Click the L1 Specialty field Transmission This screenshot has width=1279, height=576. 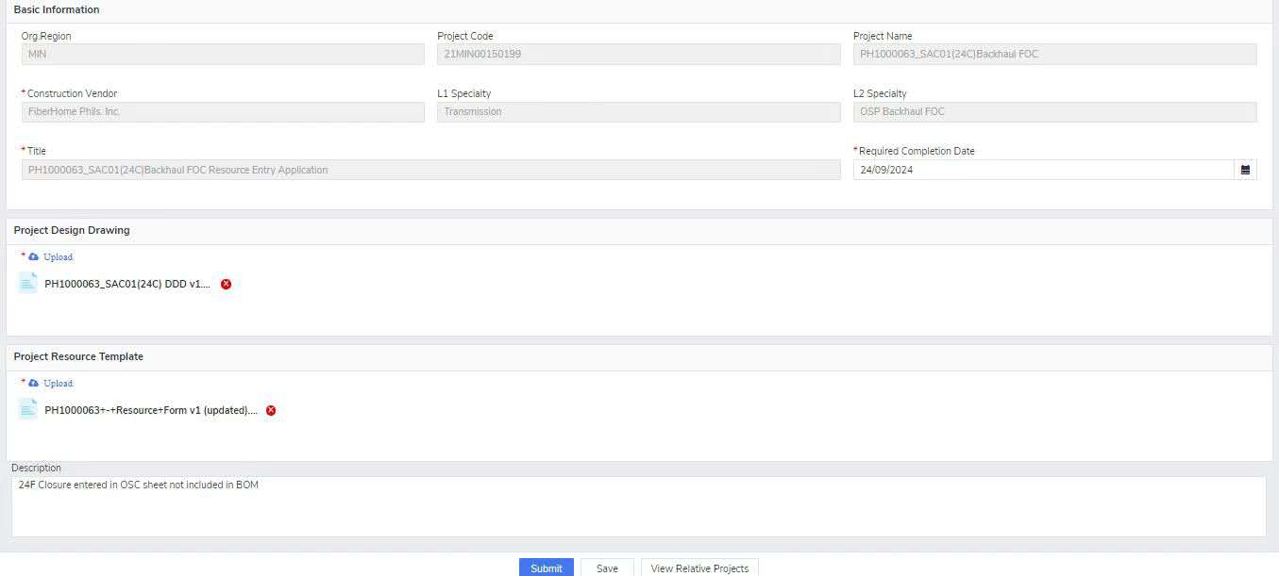point(639,111)
